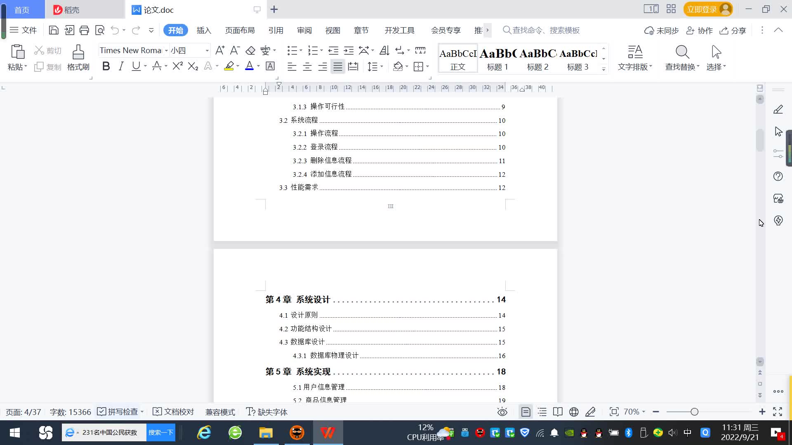Viewport: 792px width, 445px height.
Task: Click the print icon in quick toolbar
Action: (x=84, y=30)
